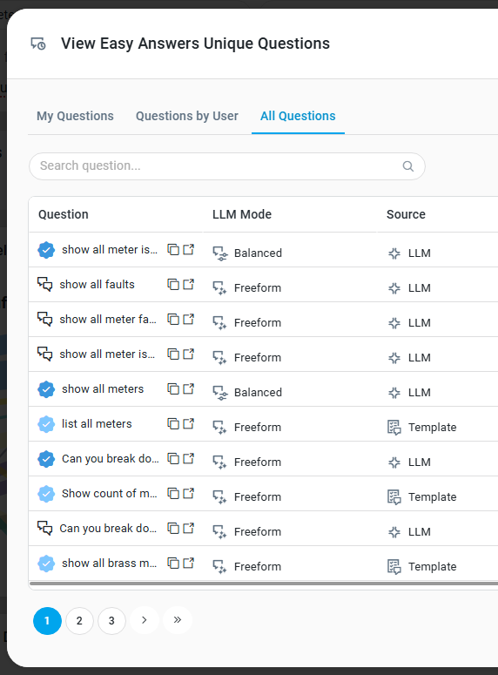Go to the next page arrow
This screenshot has width=498, height=675.
[x=145, y=620]
